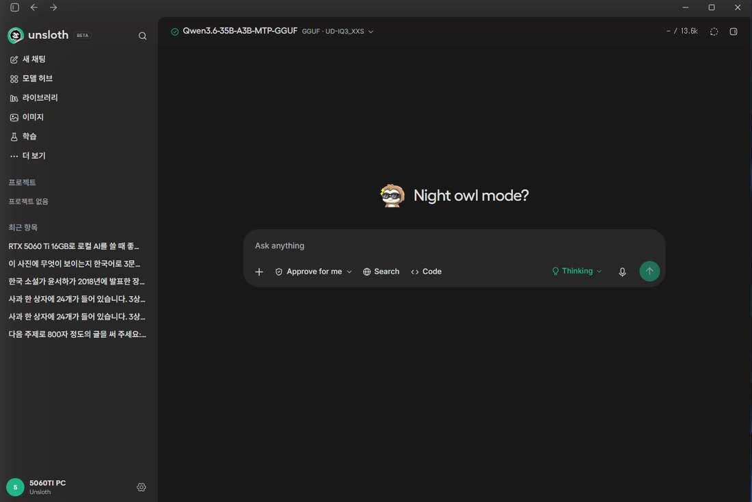752x502 pixels.
Task: Open settings gear next to 5060TI PC
Action: (x=141, y=487)
